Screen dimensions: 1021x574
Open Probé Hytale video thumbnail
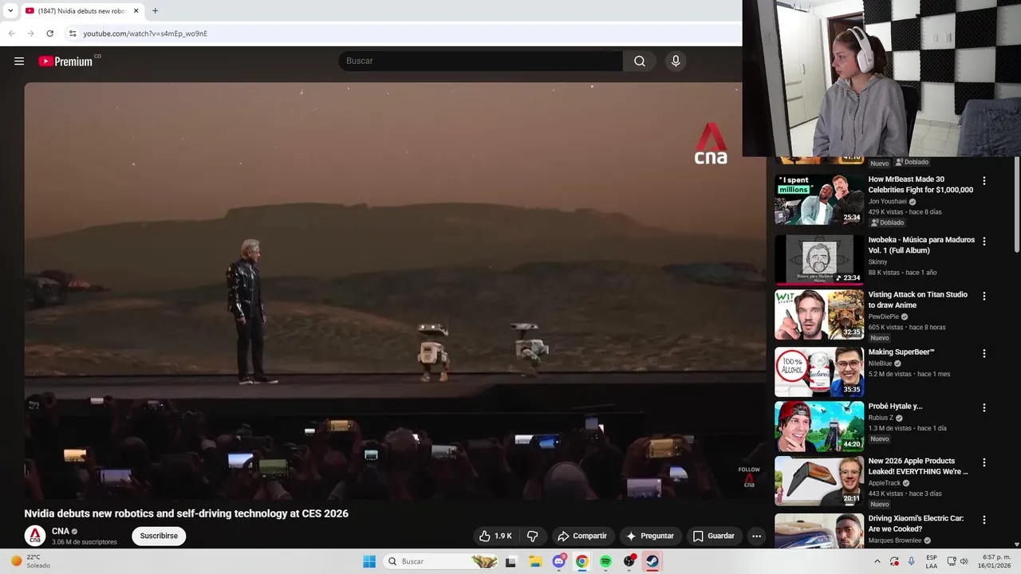(819, 427)
